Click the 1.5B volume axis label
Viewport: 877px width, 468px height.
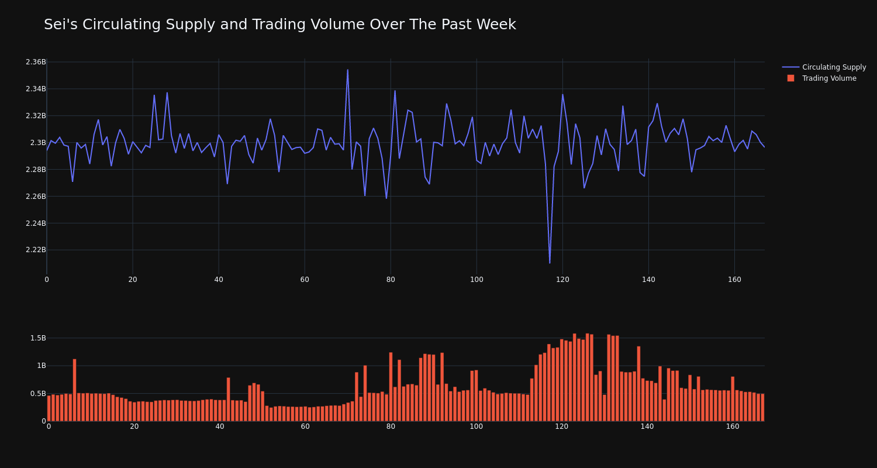(x=38, y=338)
